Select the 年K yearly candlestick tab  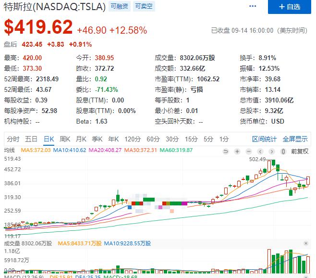(x=113, y=139)
